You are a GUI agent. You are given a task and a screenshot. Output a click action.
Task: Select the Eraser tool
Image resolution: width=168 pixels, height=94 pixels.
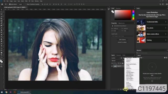click(x=1, y=34)
